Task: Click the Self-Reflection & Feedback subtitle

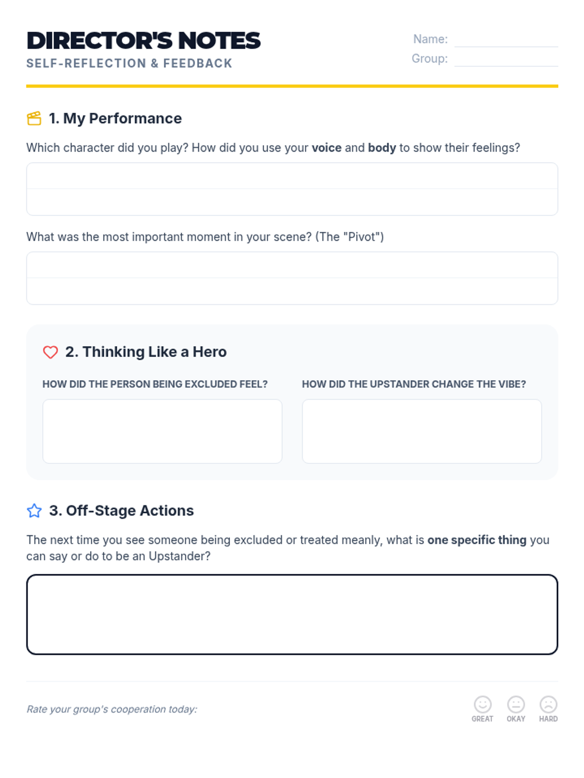Action: 129,64
